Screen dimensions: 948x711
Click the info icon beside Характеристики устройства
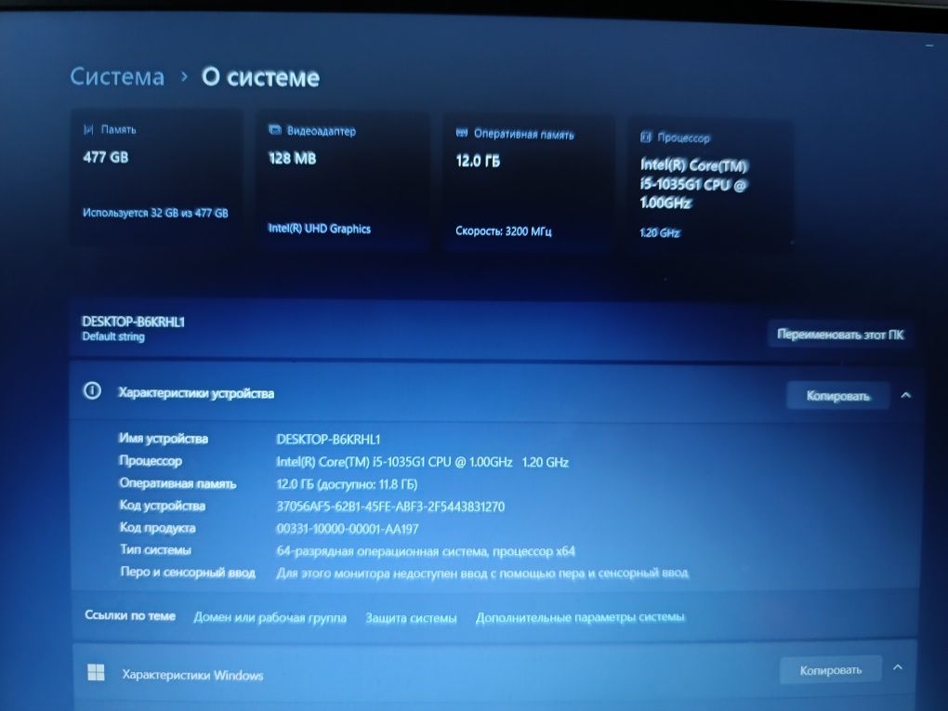(92, 391)
